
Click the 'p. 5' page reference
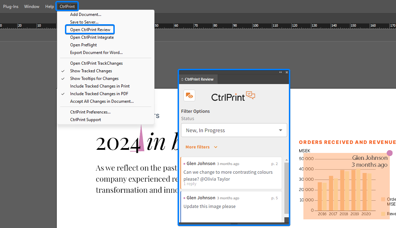[274, 198]
